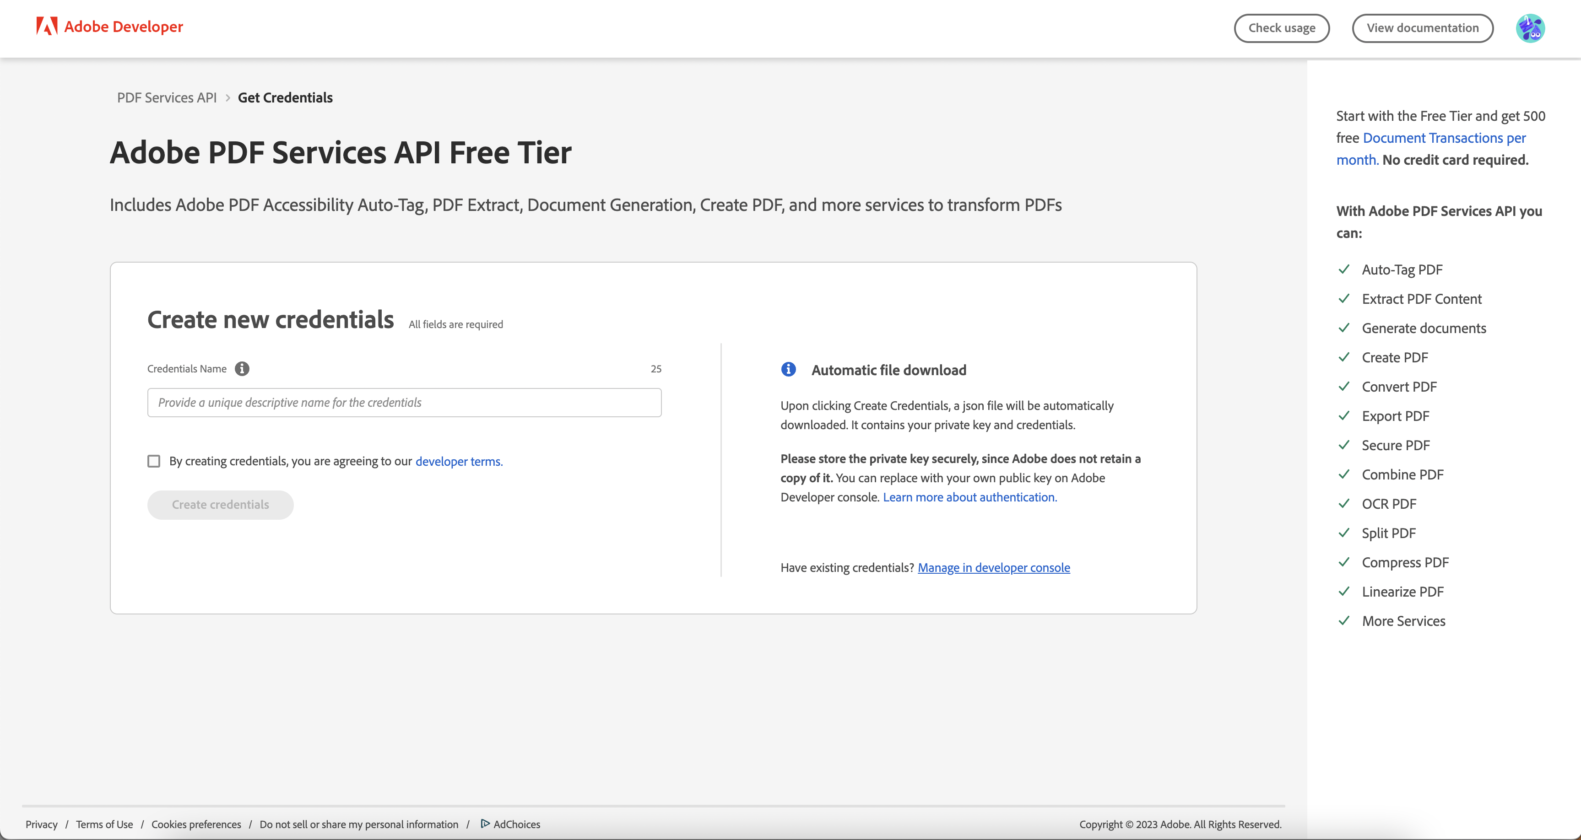Click the Adobe Developer logo
This screenshot has width=1581, height=840.
[x=109, y=27]
